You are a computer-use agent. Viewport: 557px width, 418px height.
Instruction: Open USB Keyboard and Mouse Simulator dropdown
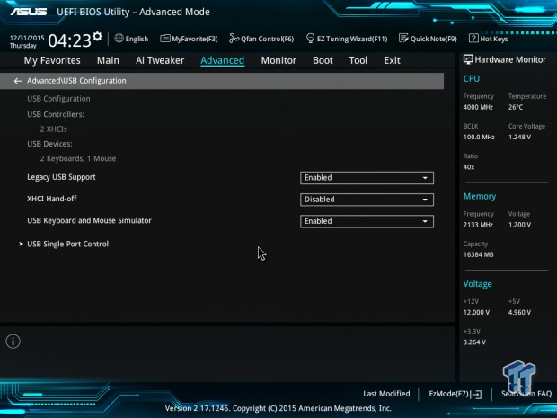(x=367, y=221)
